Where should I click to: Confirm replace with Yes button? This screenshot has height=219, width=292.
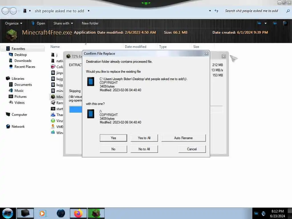(113, 138)
